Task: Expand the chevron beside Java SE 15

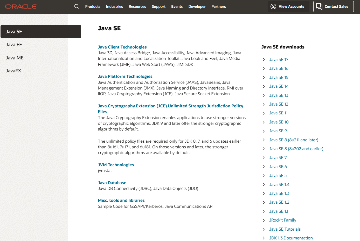Action: pyautogui.click(x=264, y=78)
